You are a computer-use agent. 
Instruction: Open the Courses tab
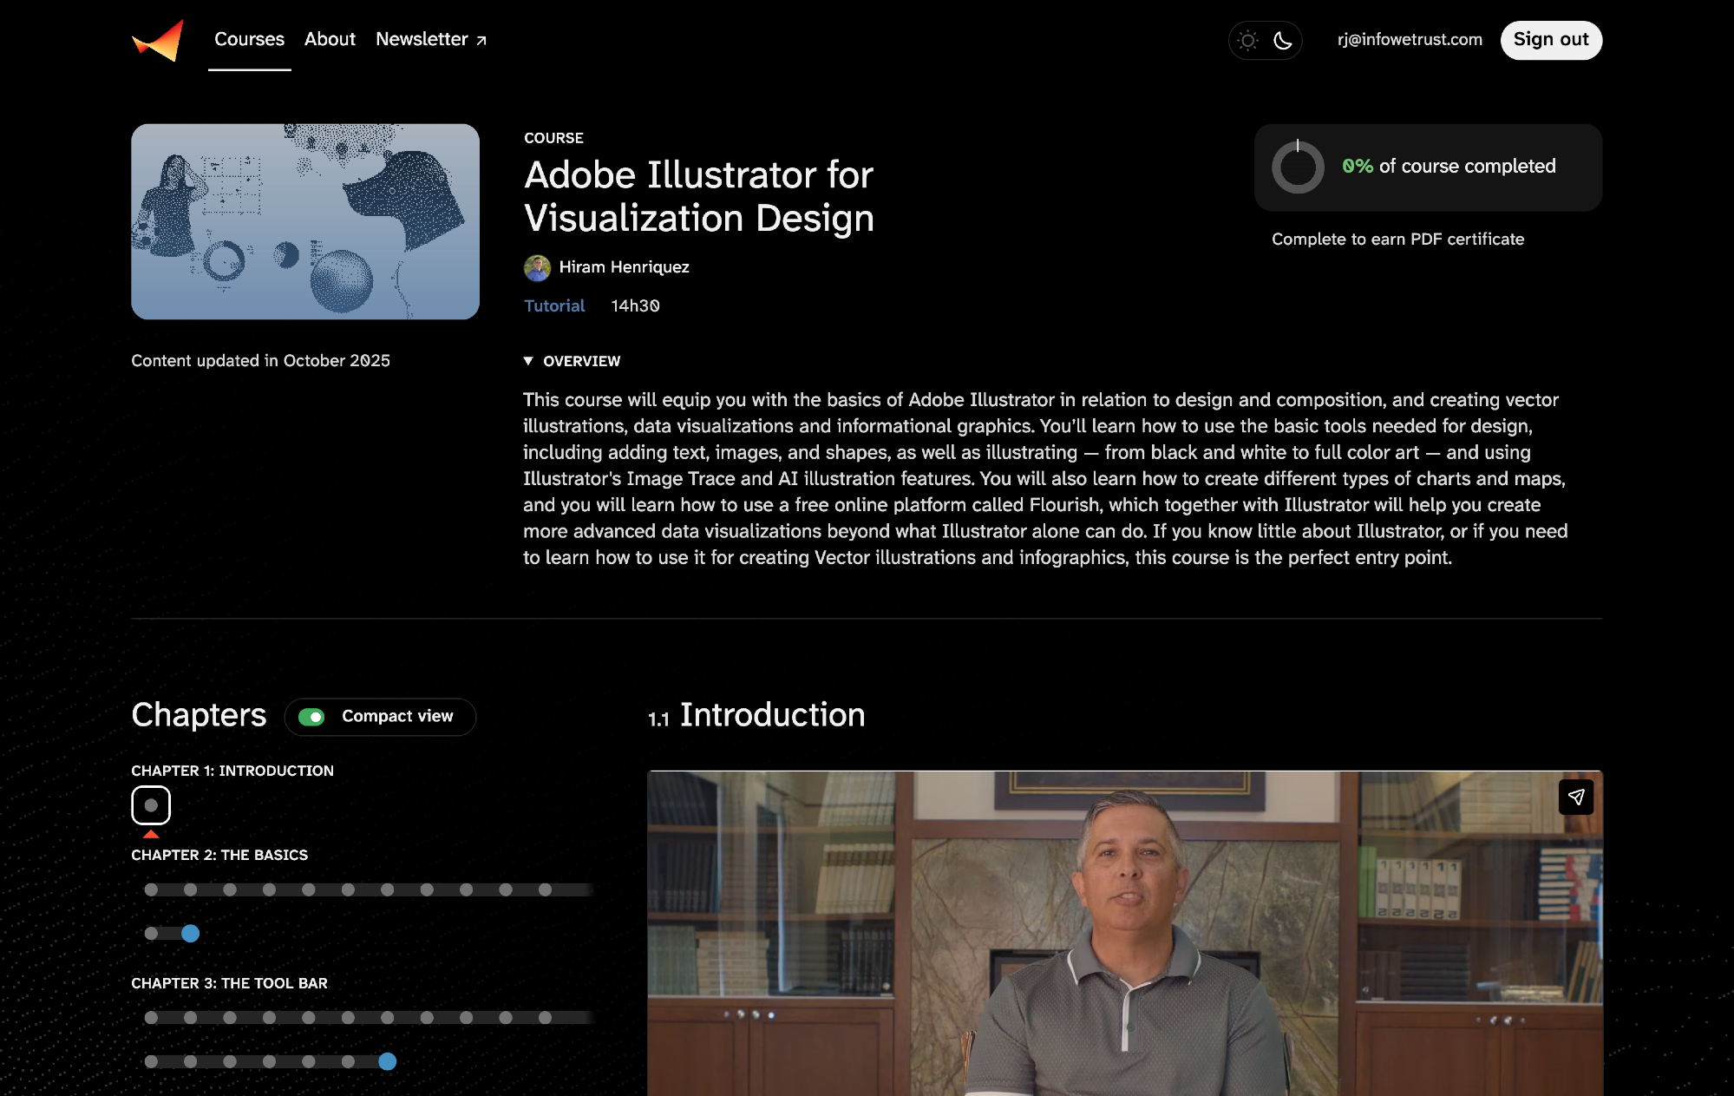tap(249, 39)
